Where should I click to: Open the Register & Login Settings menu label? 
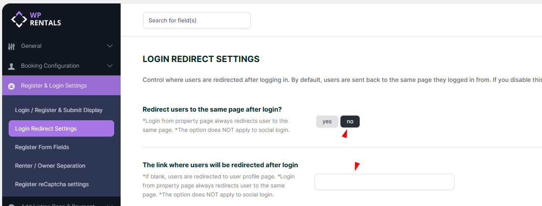point(54,86)
